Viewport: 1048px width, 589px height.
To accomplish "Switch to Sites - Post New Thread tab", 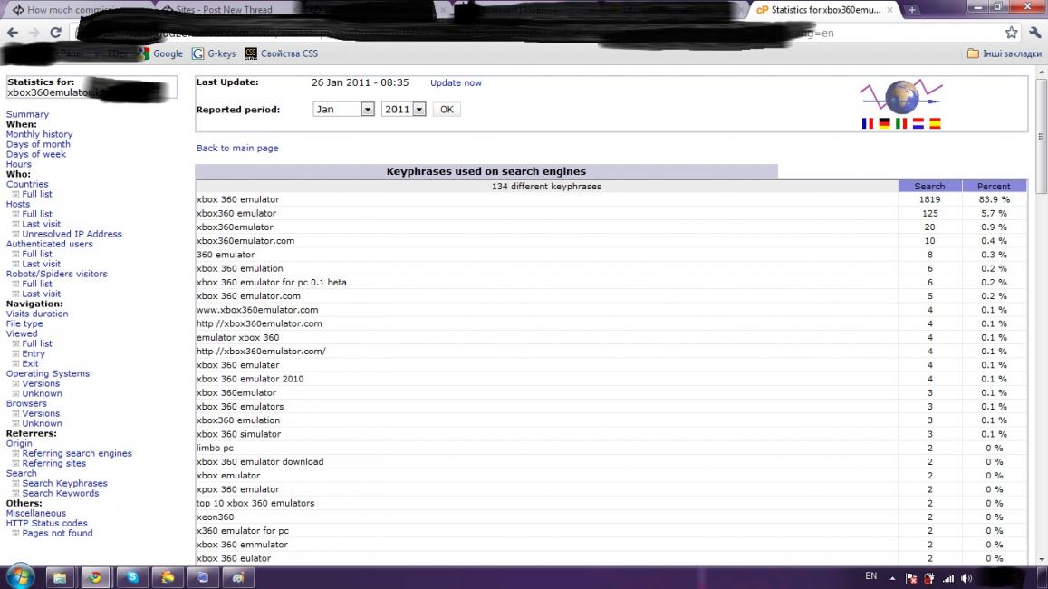I will pos(225,9).
